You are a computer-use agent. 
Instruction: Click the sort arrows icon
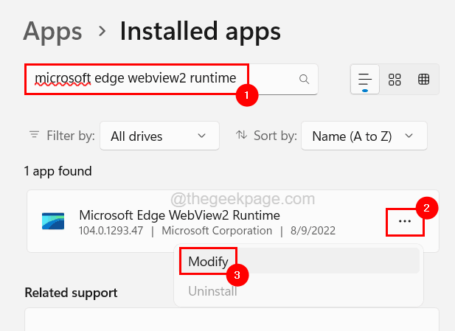point(240,136)
